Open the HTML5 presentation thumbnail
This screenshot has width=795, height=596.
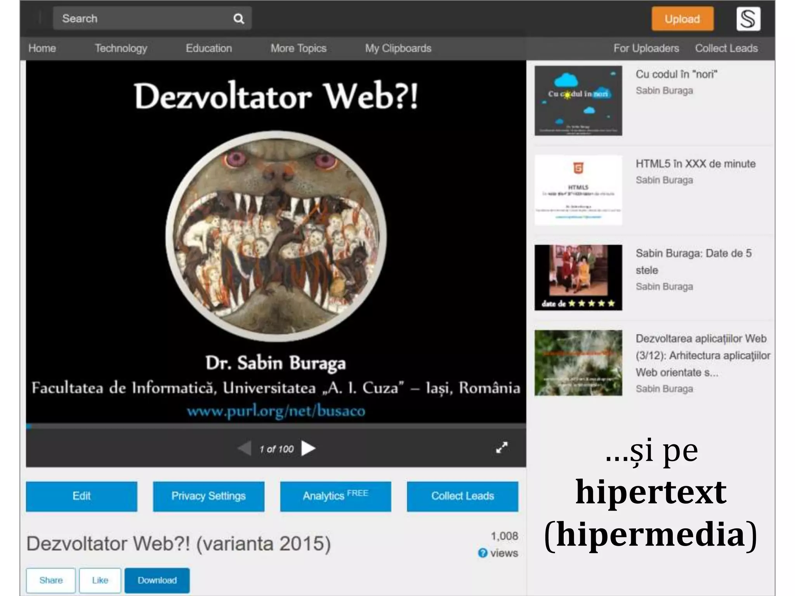tap(578, 190)
